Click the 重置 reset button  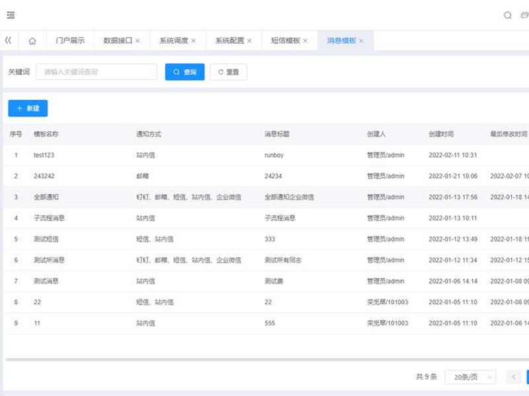(x=228, y=72)
